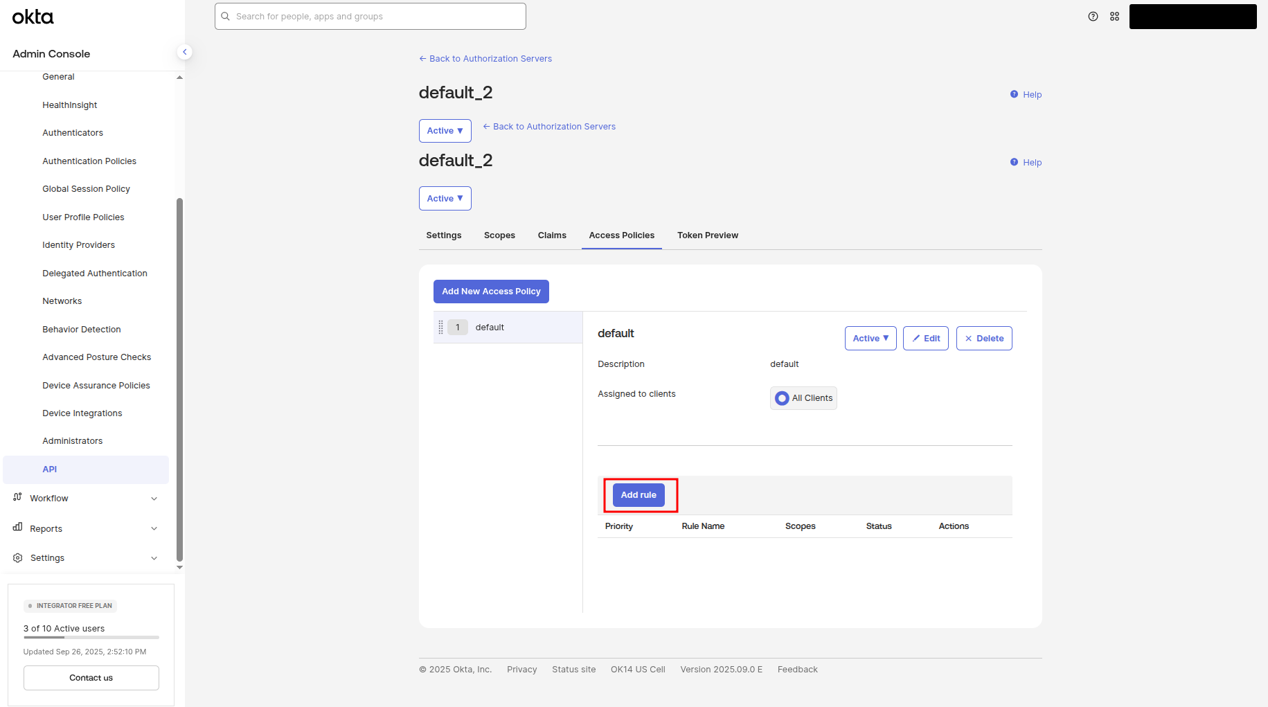Switch to the Settings tab
This screenshot has width=1268, height=707.
click(444, 235)
